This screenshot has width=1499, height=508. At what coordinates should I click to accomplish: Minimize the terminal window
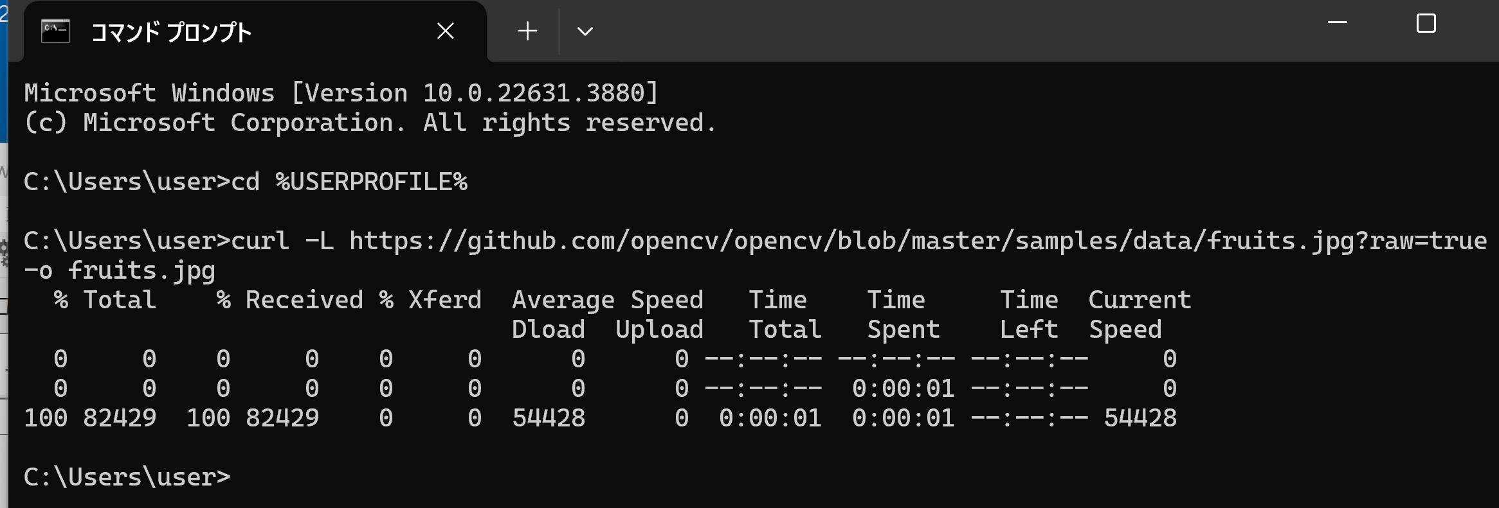(x=1337, y=23)
